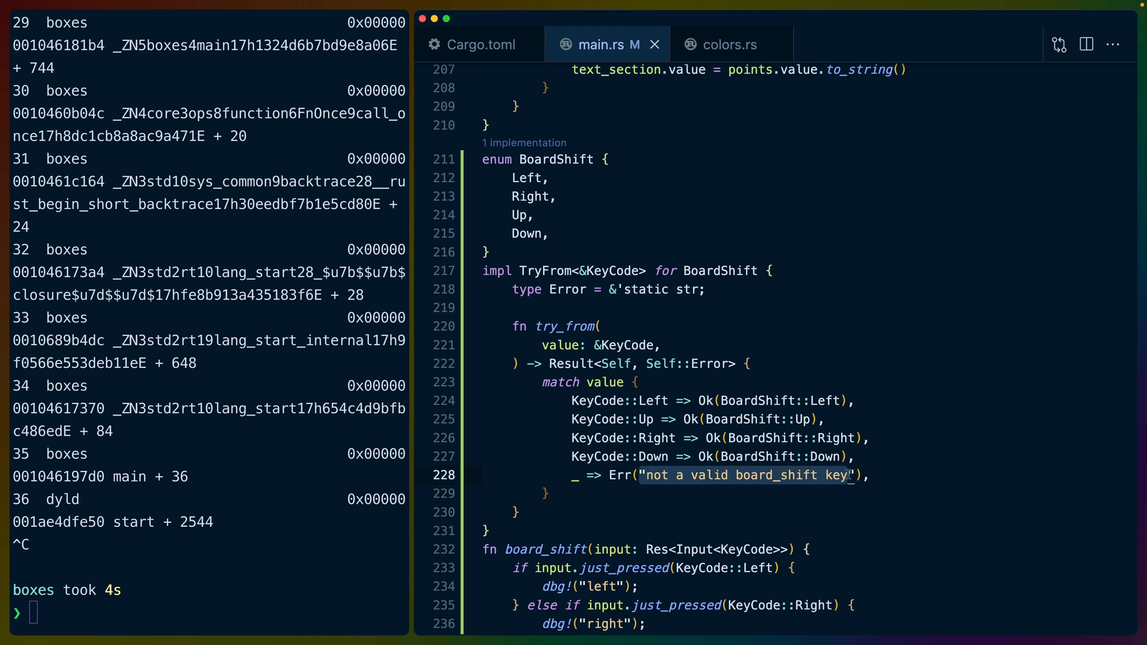Click the Open Changes compare icon
Screen dimensions: 1147x645
tap(1059, 45)
